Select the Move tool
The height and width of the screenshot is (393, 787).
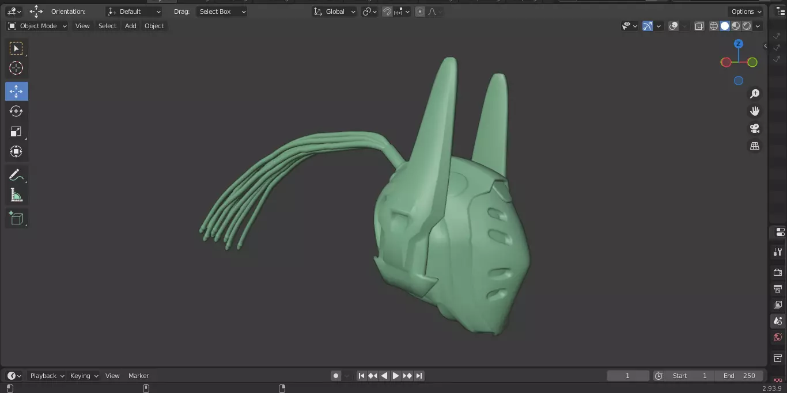(x=16, y=91)
